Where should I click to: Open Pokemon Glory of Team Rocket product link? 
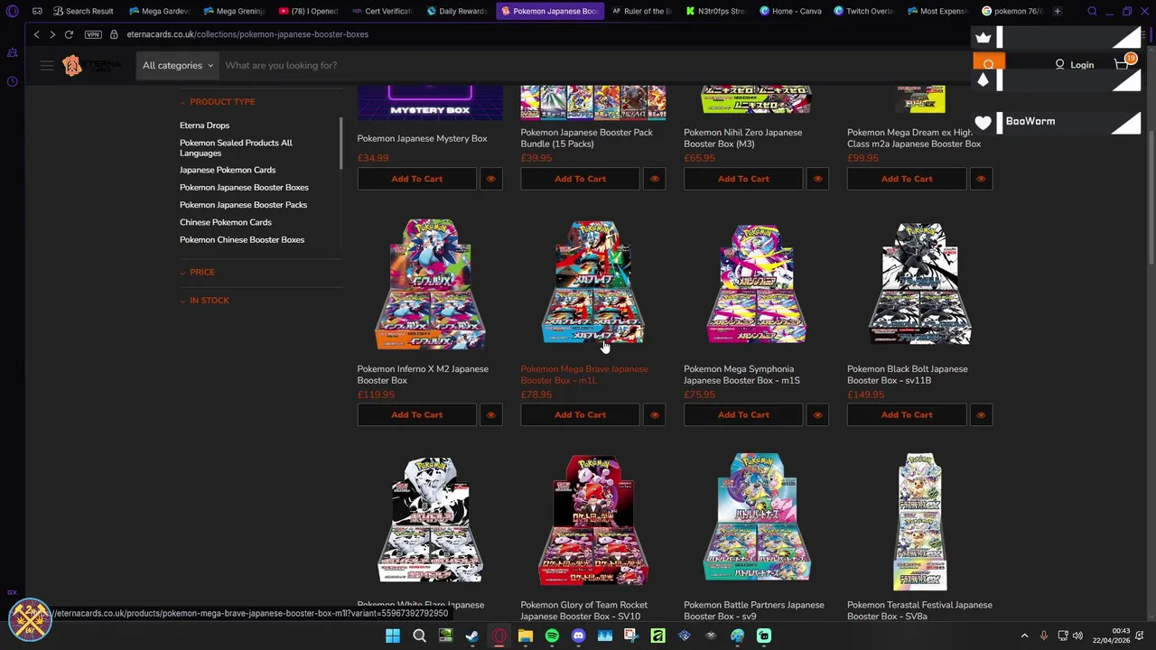(x=583, y=611)
